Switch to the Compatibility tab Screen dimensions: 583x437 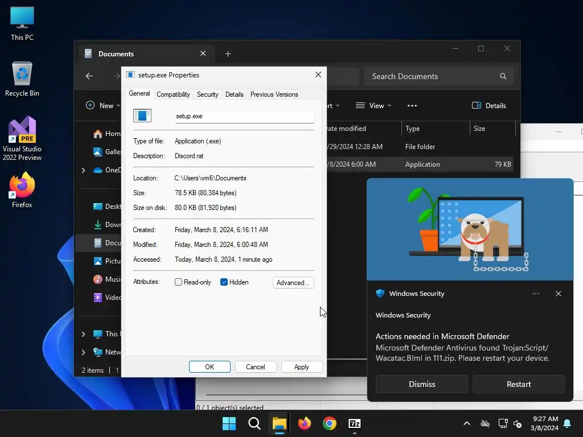pos(173,94)
